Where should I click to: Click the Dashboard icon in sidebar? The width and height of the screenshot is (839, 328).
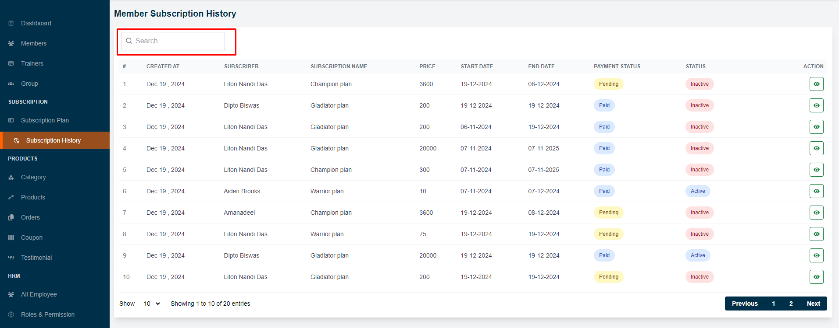(x=11, y=23)
